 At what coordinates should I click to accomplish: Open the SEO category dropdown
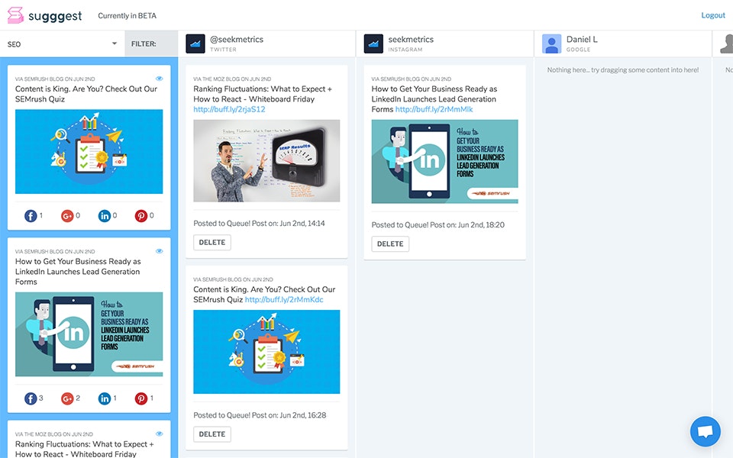[x=62, y=44]
